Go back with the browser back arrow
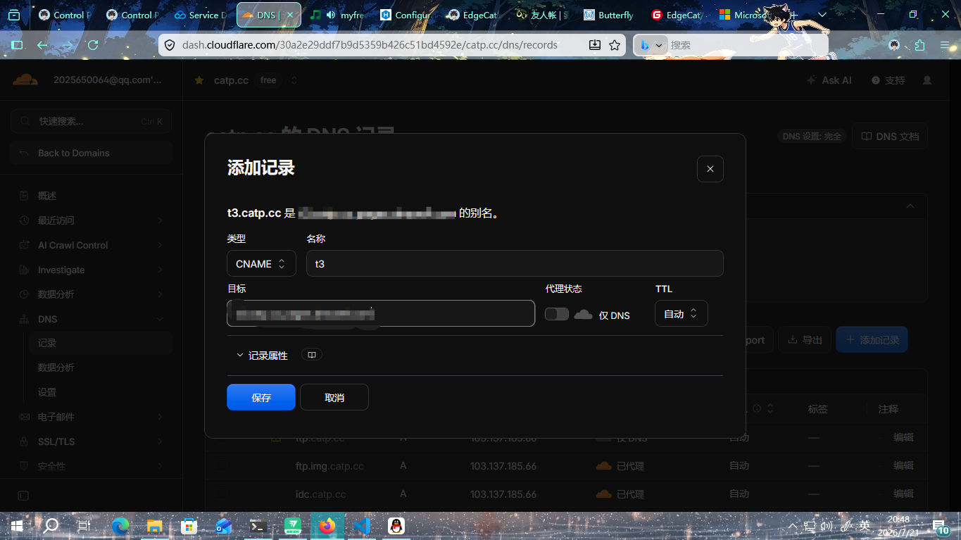 (x=43, y=45)
